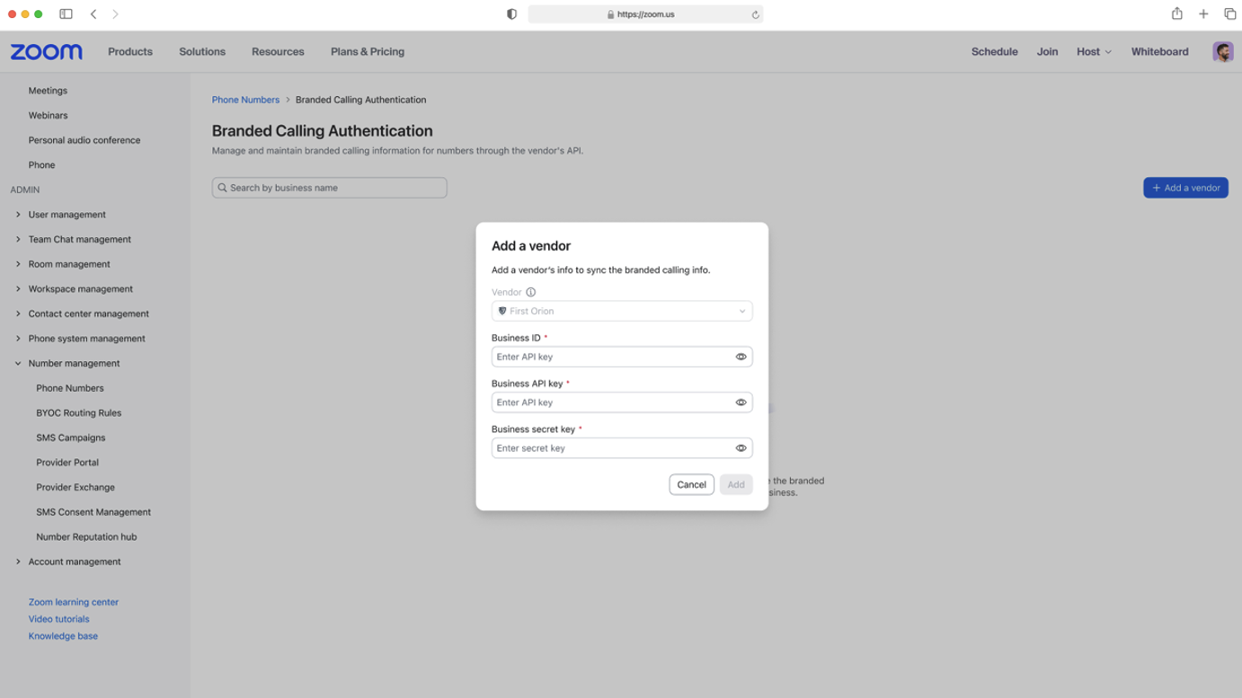Focus the Business ID input field

tap(622, 357)
